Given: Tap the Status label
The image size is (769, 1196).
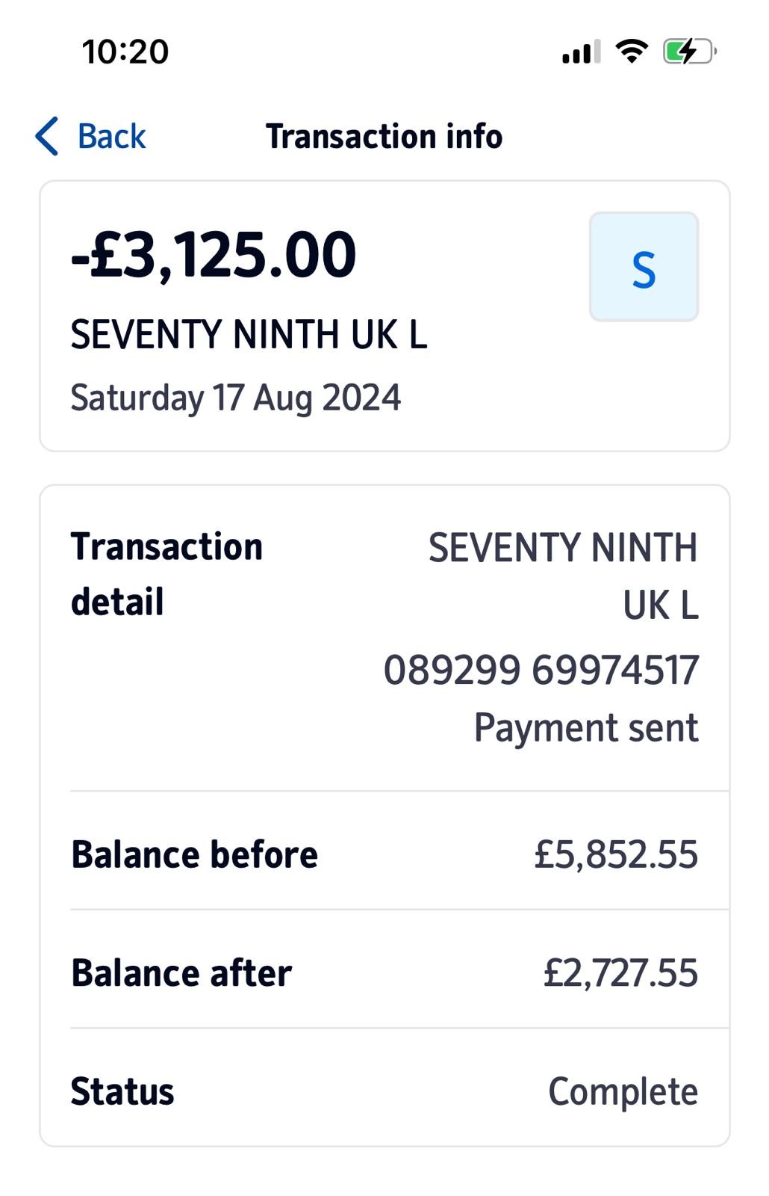Looking at the screenshot, I should tap(122, 1091).
